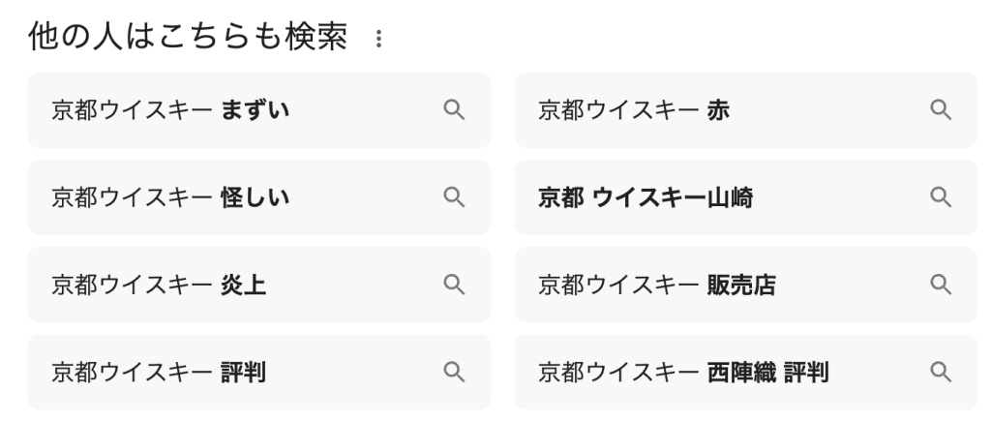
Task: Search for 京都ウイスキー 販売店
Action: coord(657,285)
